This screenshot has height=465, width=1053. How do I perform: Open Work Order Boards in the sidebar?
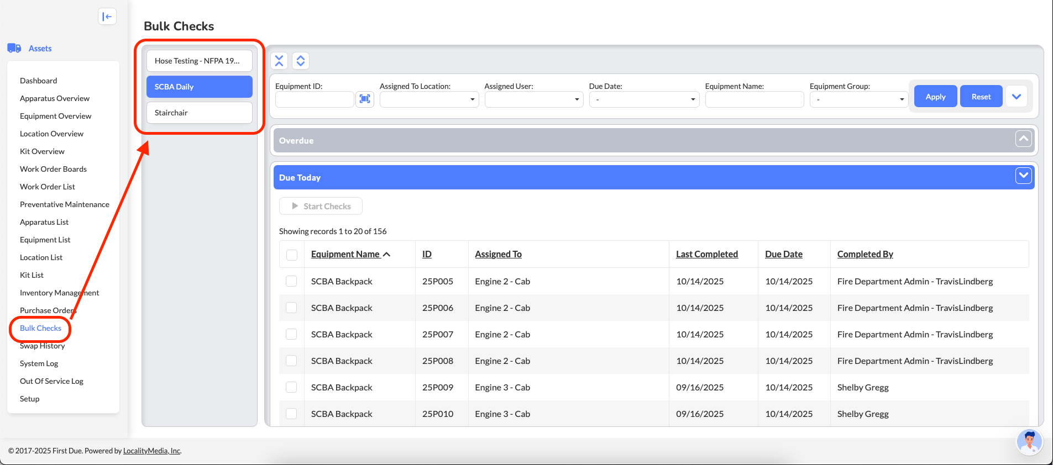pos(53,169)
